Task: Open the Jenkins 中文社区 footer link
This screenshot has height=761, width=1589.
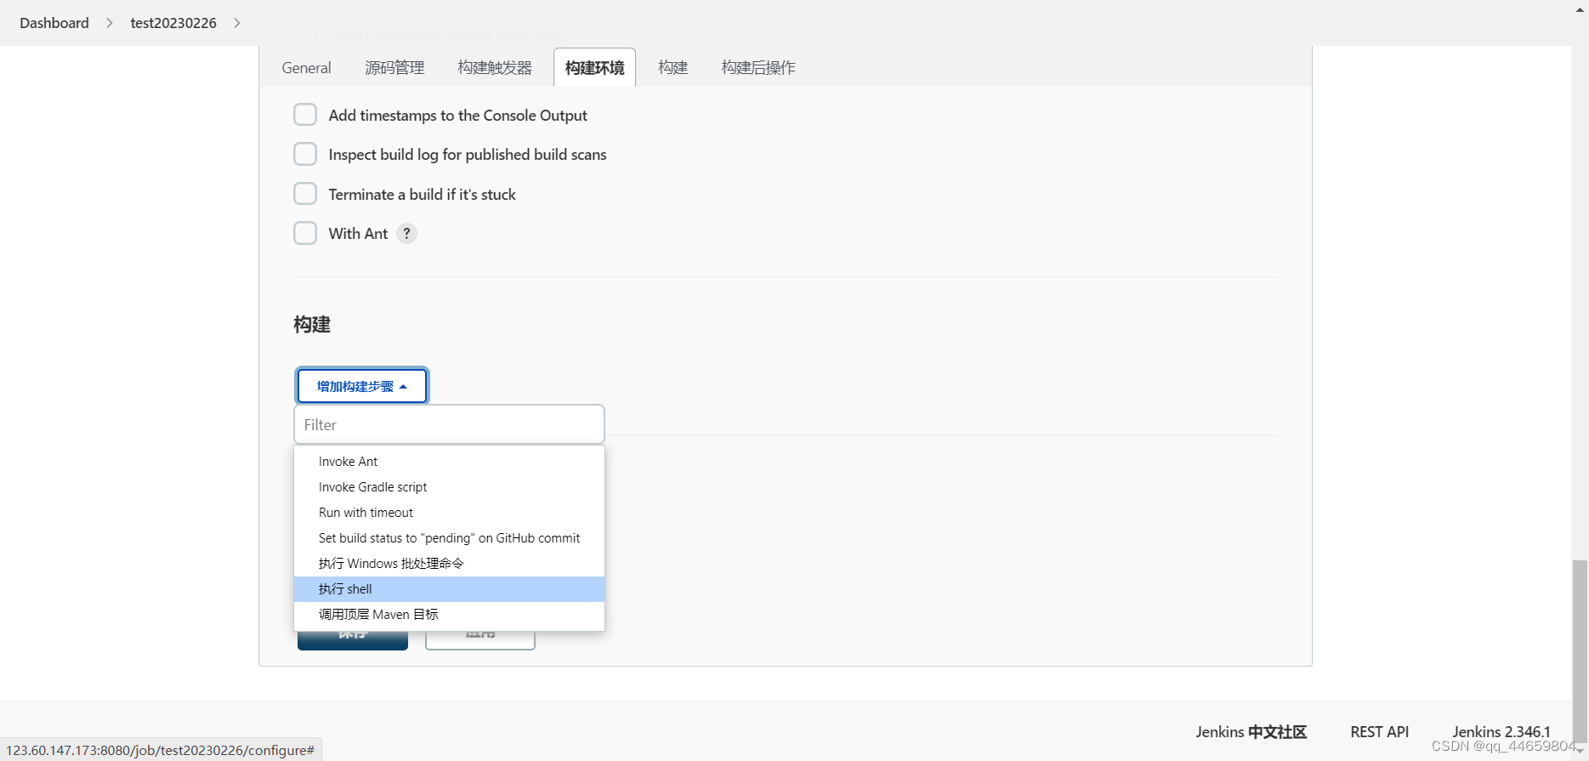Action: [1251, 732]
